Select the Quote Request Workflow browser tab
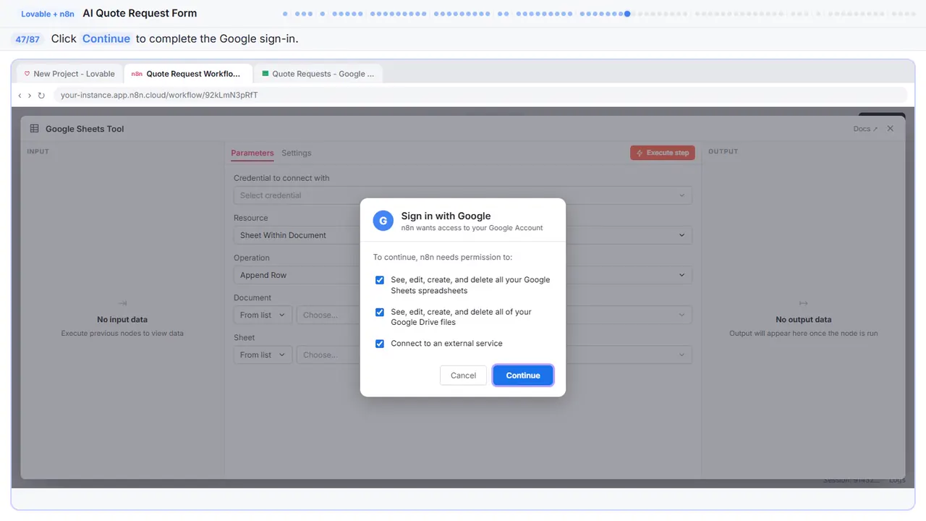The width and height of the screenshot is (926, 521). point(188,74)
